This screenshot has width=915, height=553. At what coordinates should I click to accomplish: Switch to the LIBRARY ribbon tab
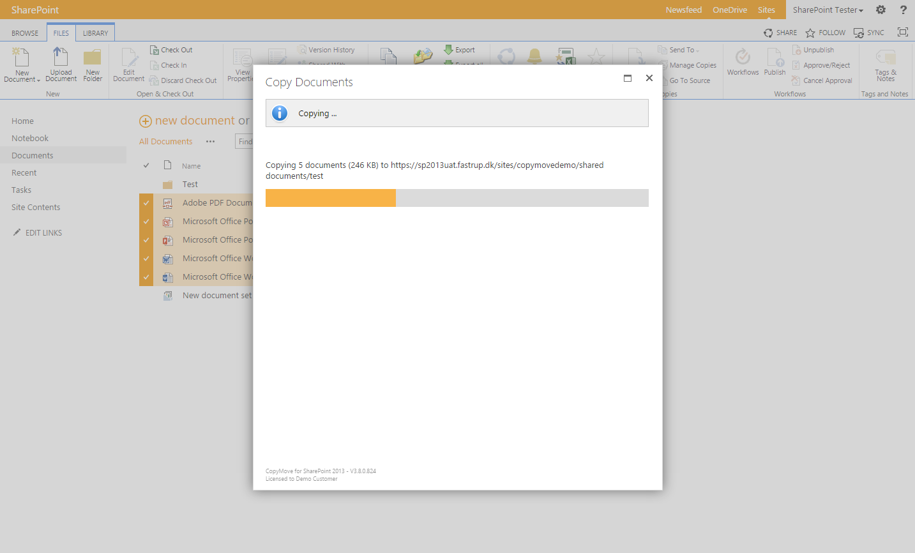(95, 33)
